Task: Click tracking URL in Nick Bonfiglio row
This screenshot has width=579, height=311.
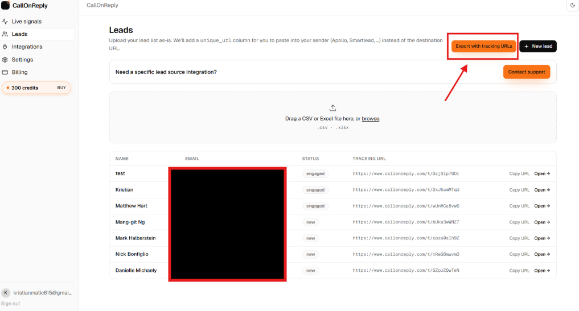Action: [406, 254]
